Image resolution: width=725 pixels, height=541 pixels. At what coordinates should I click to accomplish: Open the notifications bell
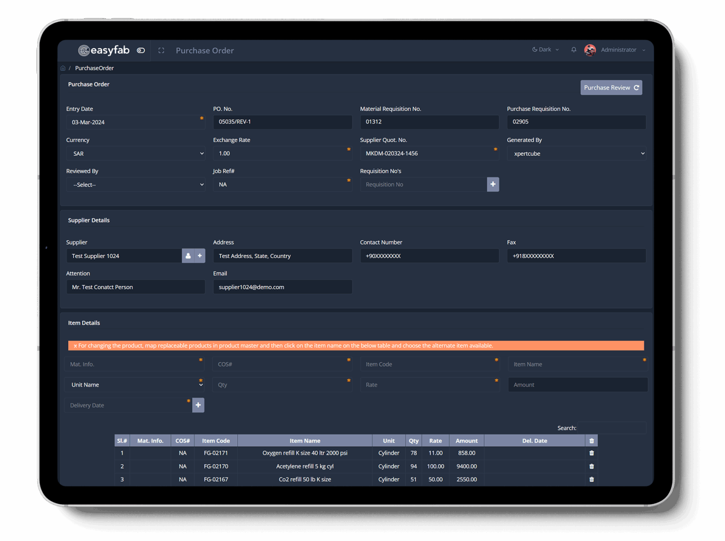pyautogui.click(x=573, y=50)
